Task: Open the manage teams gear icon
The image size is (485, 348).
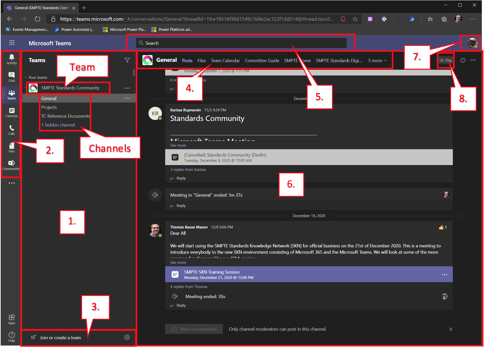Action: [127, 338]
